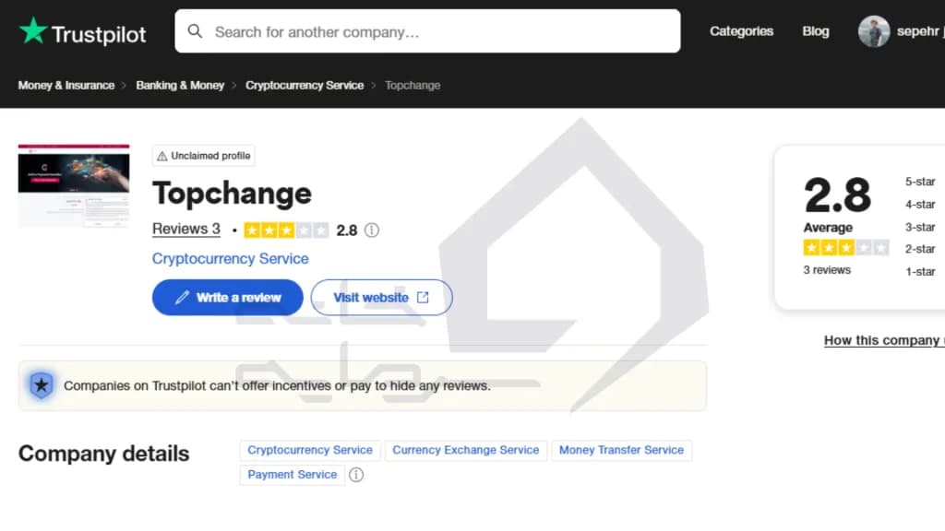Image resolution: width=945 pixels, height=531 pixels.
Task: Click the shield star icon in notice banner
Action: click(x=41, y=385)
